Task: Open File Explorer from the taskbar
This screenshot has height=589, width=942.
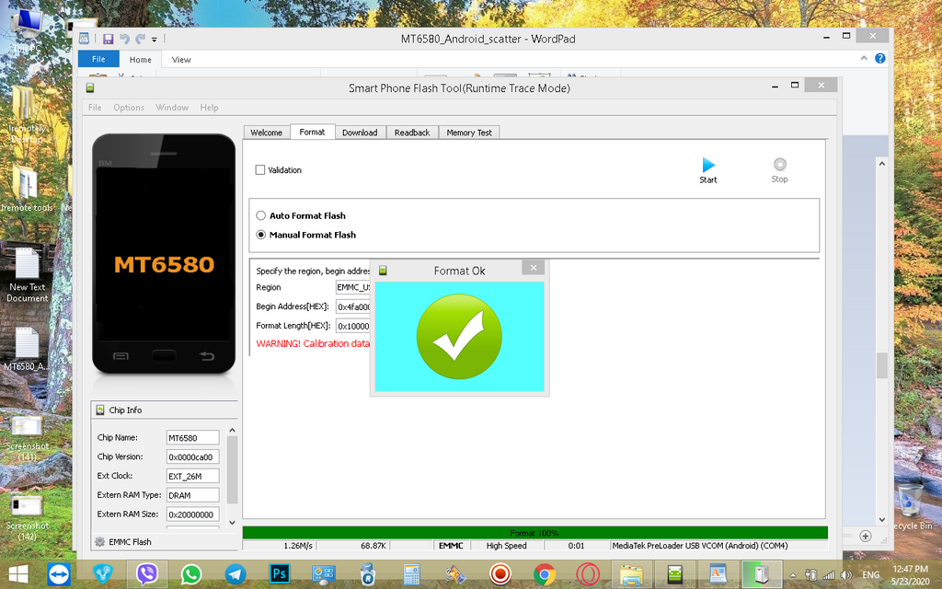Action: point(631,574)
